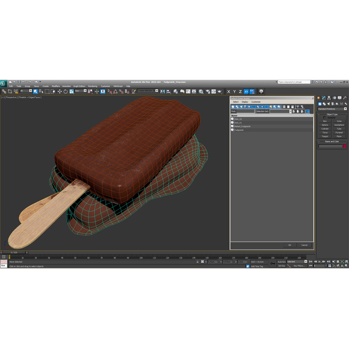Open the Modifiers menu
The image size is (349, 349).
tap(56, 86)
